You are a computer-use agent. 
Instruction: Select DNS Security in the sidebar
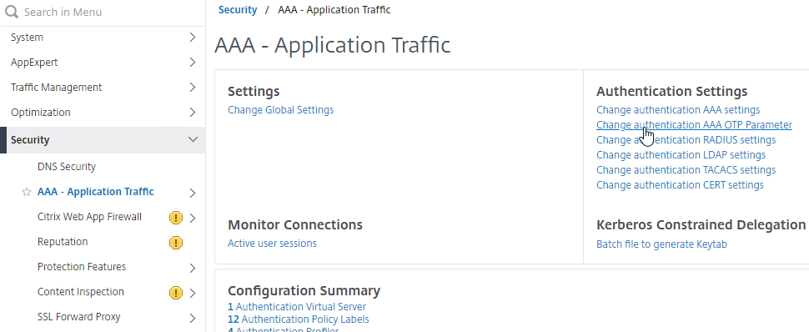(67, 167)
